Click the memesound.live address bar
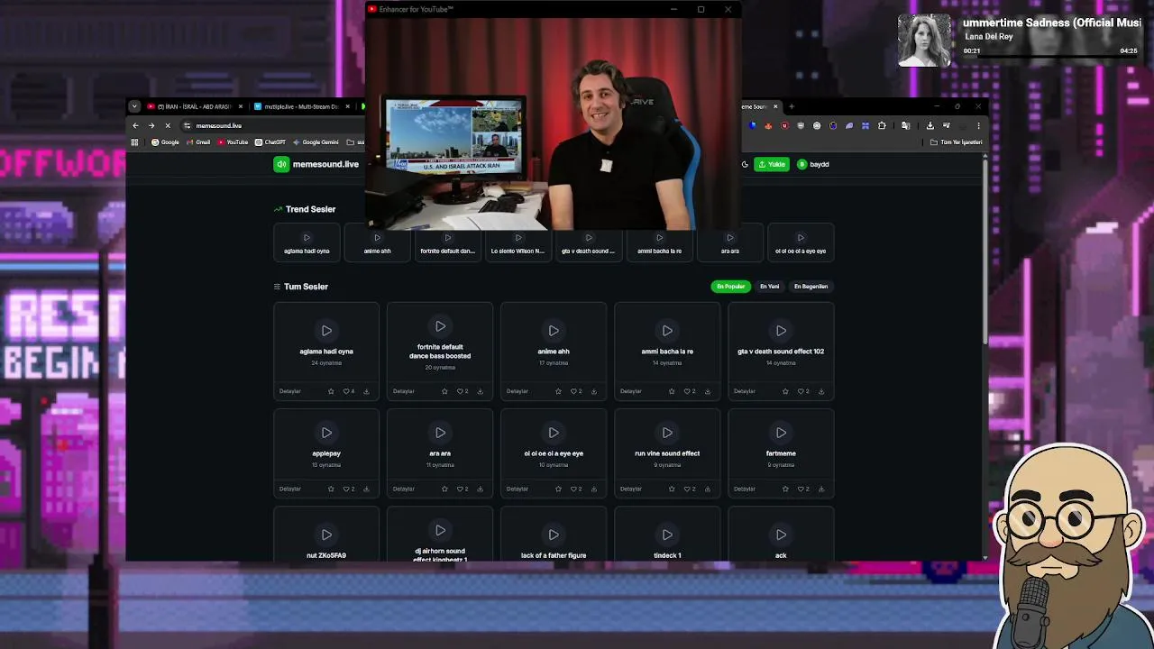This screenshot has height=649, width=1154. (270, 125)
